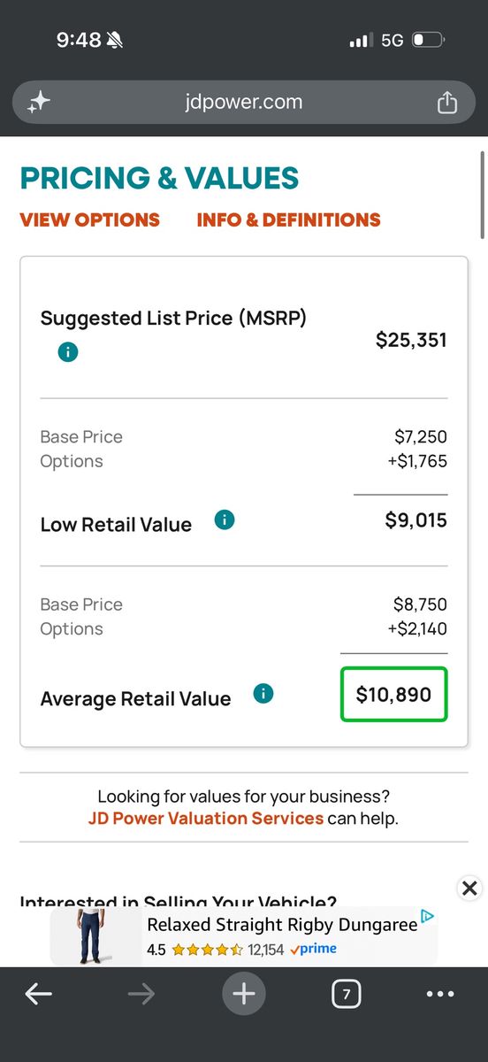The width and height of the screenshot is (488, 1062).
Task: Open the tab switcher showing 7 tabs
Action: coord(347,995)
